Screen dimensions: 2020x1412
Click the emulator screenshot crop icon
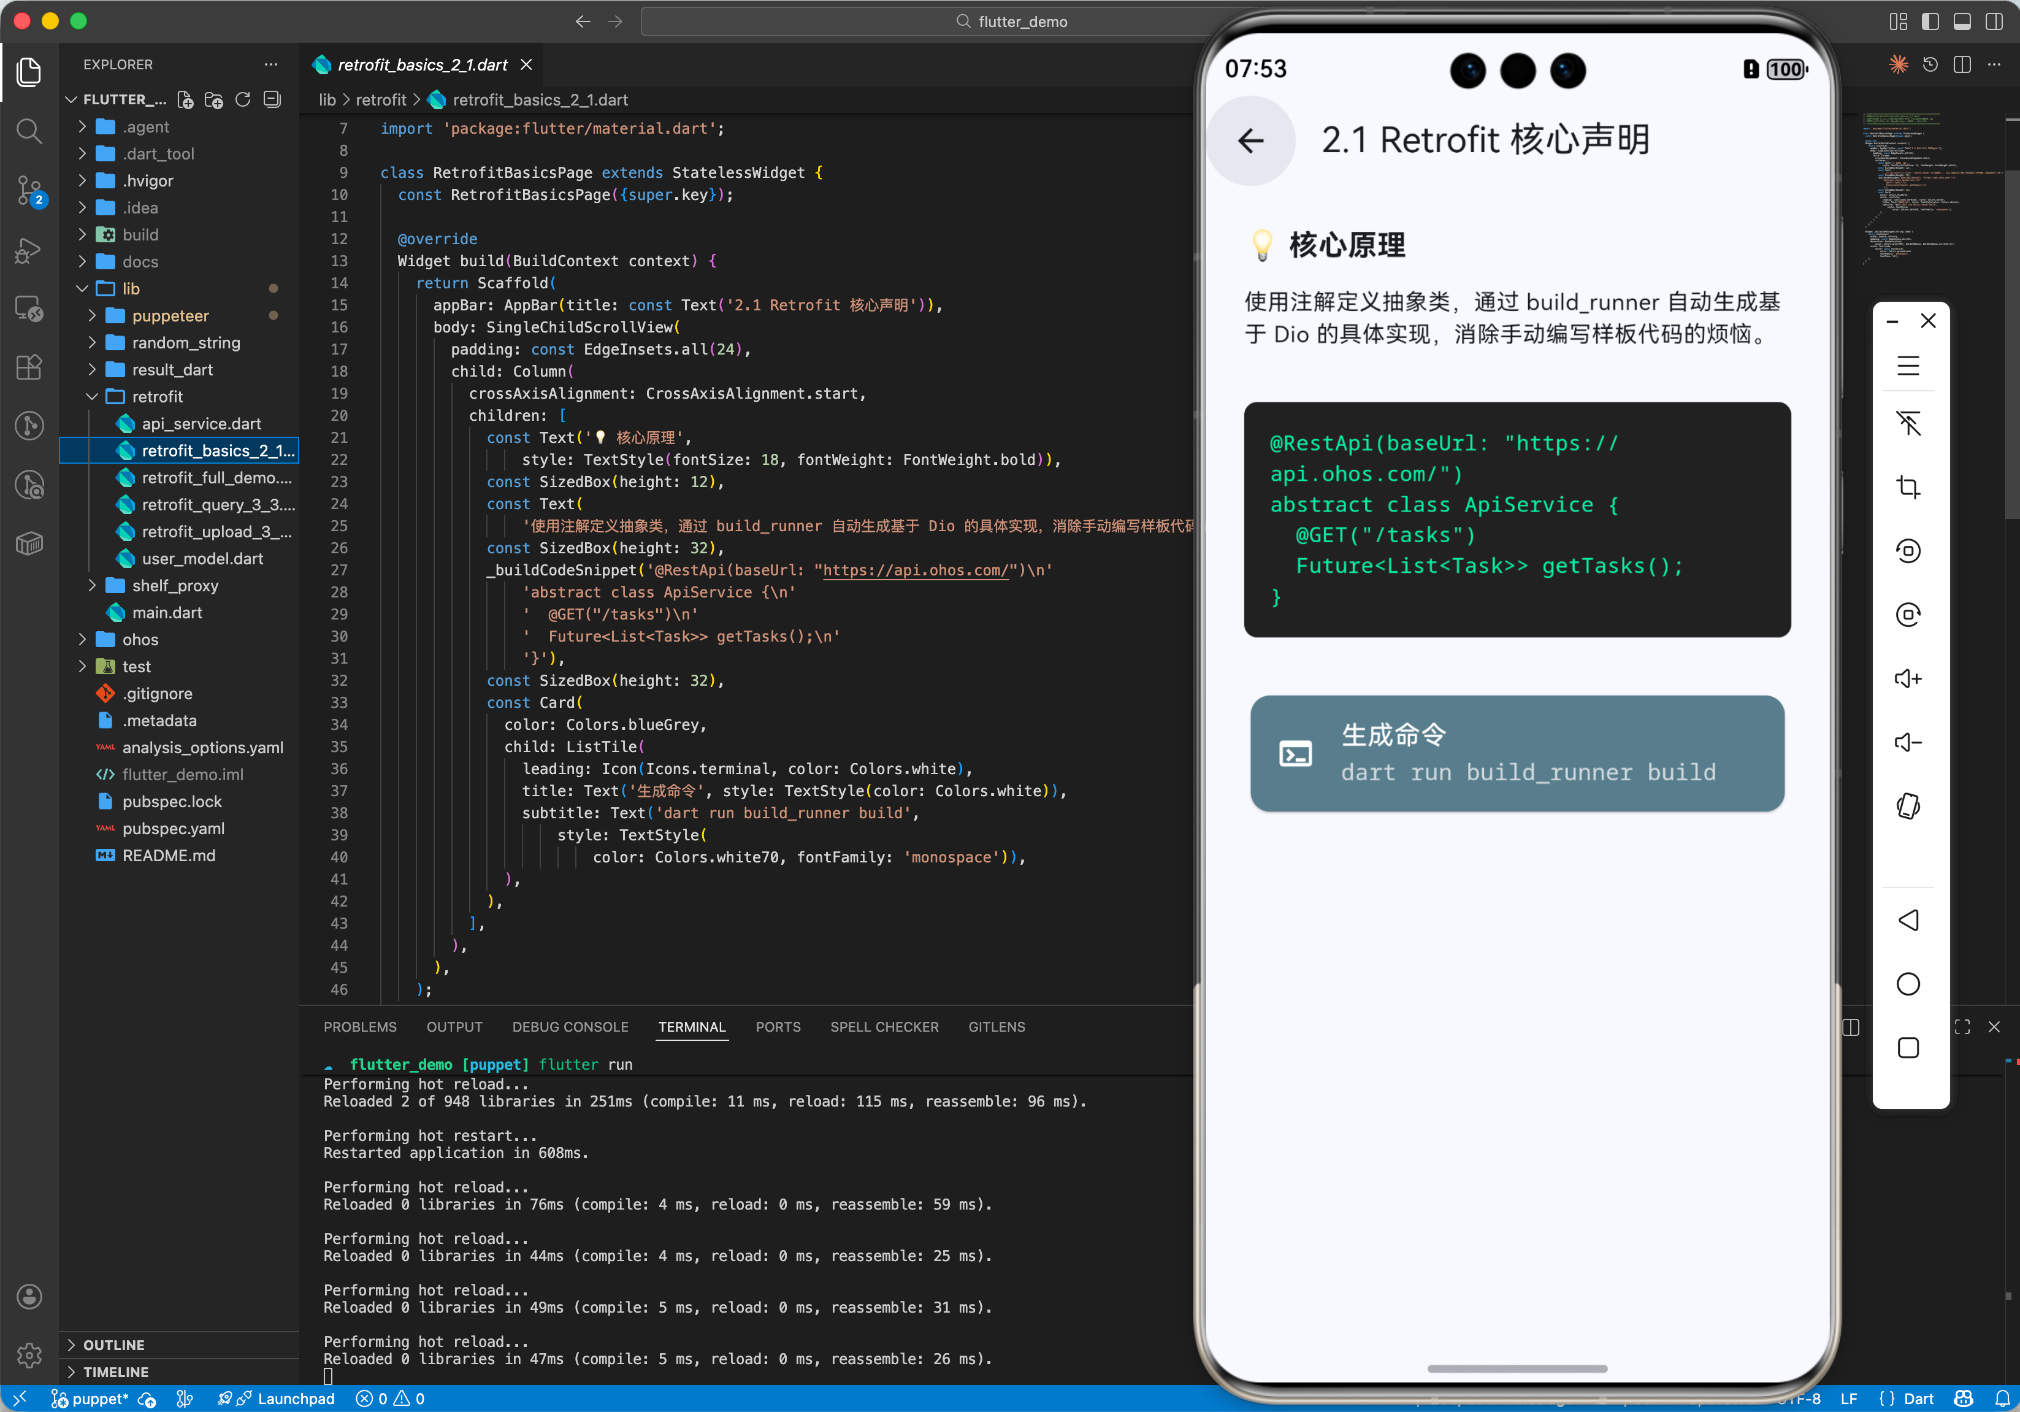(1907, 488)
